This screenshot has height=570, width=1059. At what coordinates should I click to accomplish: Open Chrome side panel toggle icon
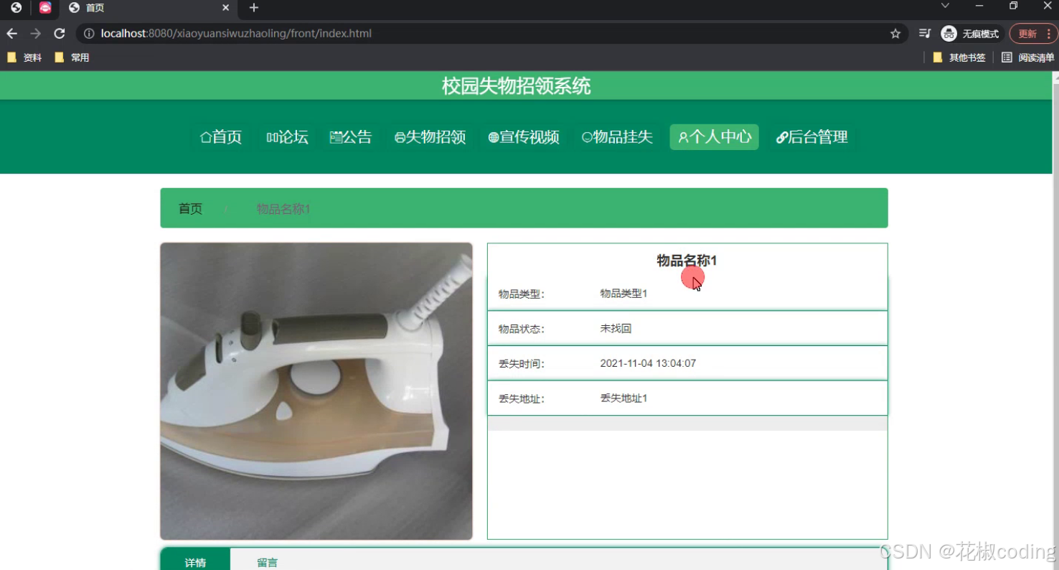click(924, 33)
